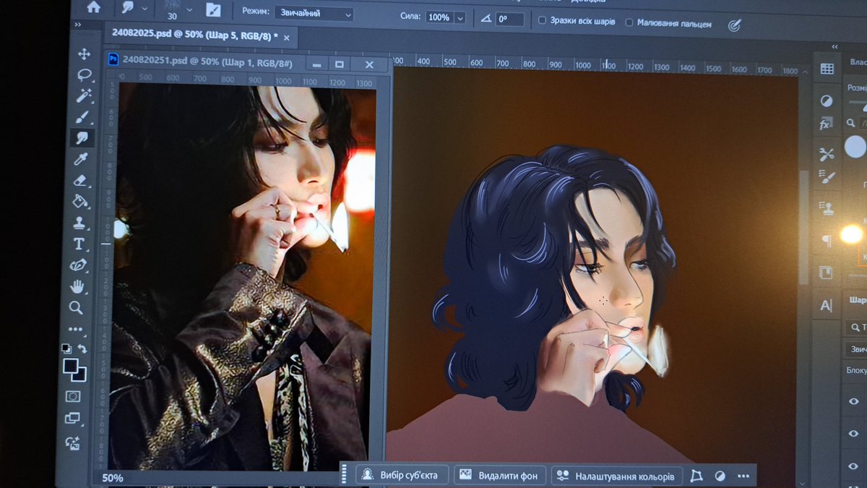Close the 24082025.psd tab

(x=286, y=37)
